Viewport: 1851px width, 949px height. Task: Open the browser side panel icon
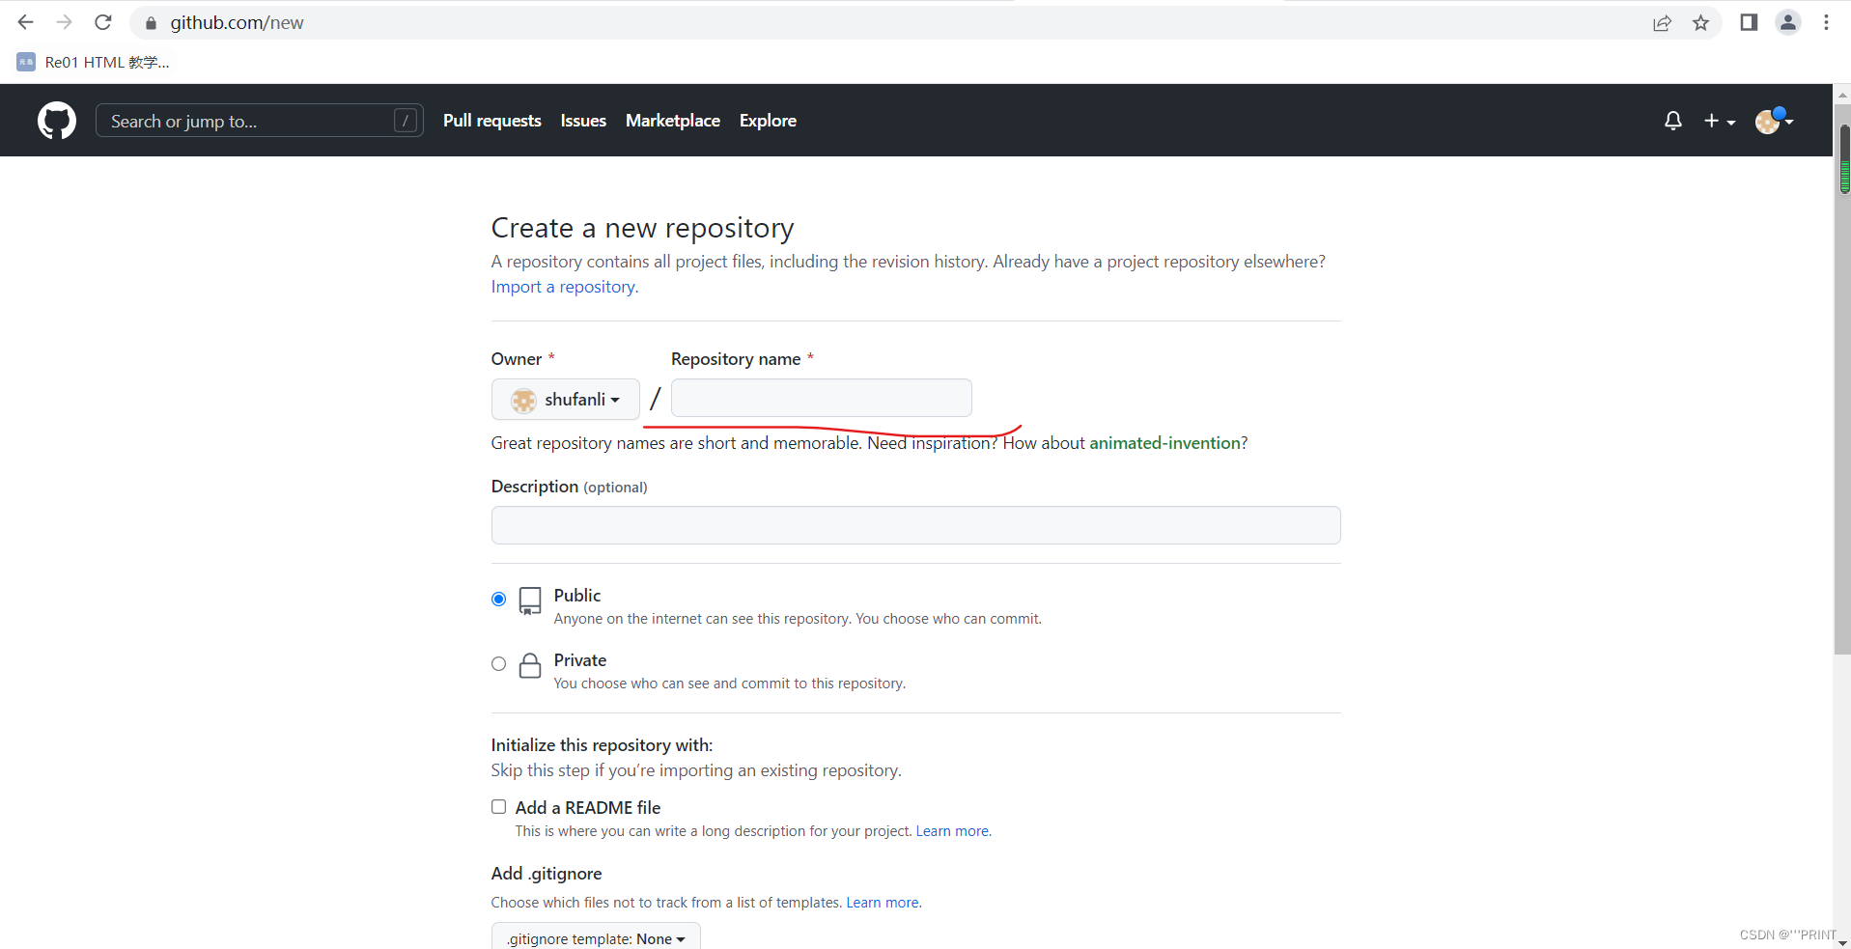1749,22
